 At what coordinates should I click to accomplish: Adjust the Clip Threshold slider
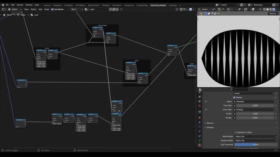pos(255,144)
